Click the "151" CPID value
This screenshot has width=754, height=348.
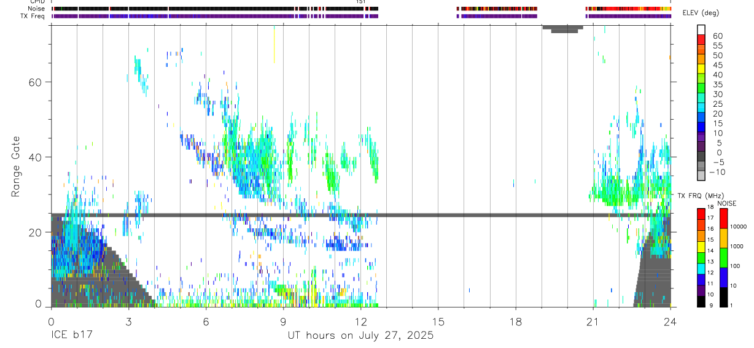pyautogui.click(x=361, y=2)
